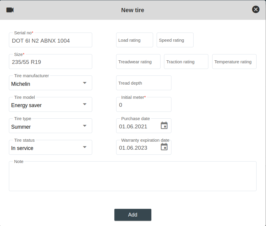Focus the Traction rating field
The height and width of the screenshot is (226, 266).
(186, 62)
